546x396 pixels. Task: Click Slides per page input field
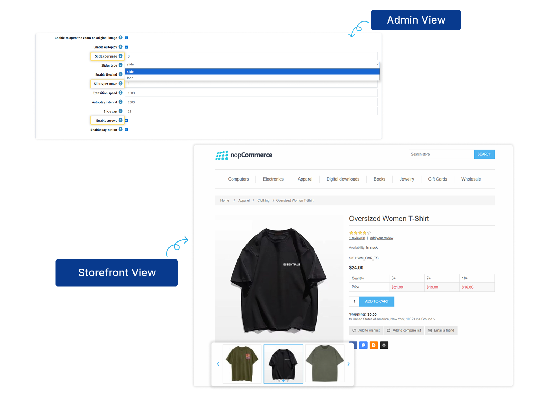coord(251,56)
